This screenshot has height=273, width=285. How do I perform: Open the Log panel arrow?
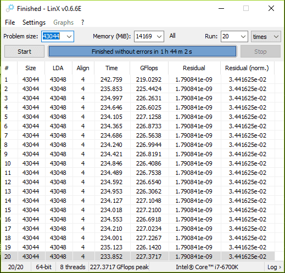click(274, 267)
